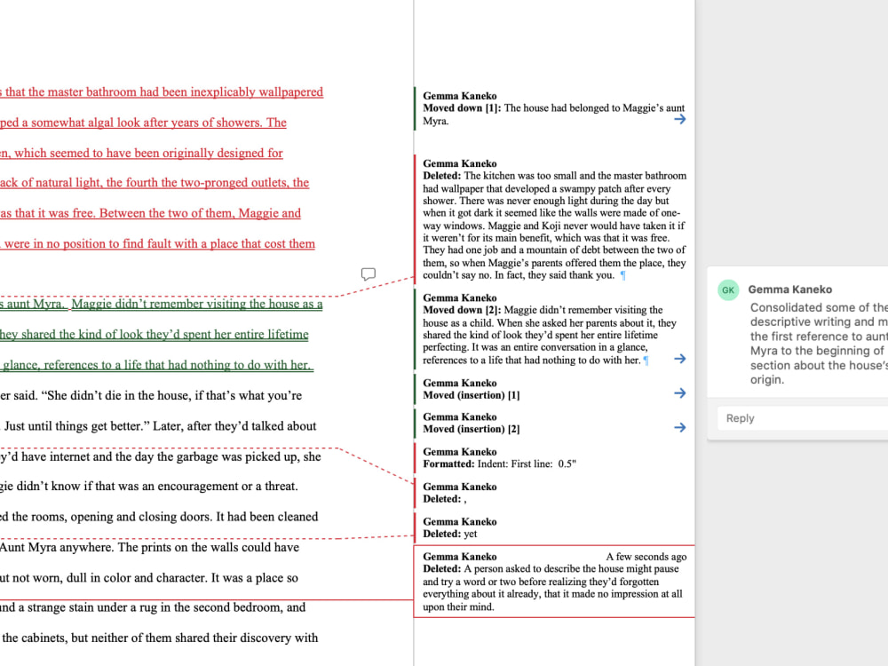Click Gemma Kaneko's GK avatar circle
The width and height of the screenshot is (888, 666).
728,289
